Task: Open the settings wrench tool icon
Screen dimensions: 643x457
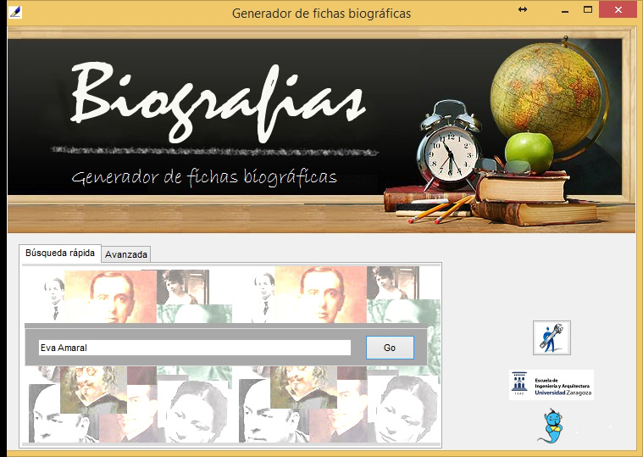Action: click(x=552, y=338)
